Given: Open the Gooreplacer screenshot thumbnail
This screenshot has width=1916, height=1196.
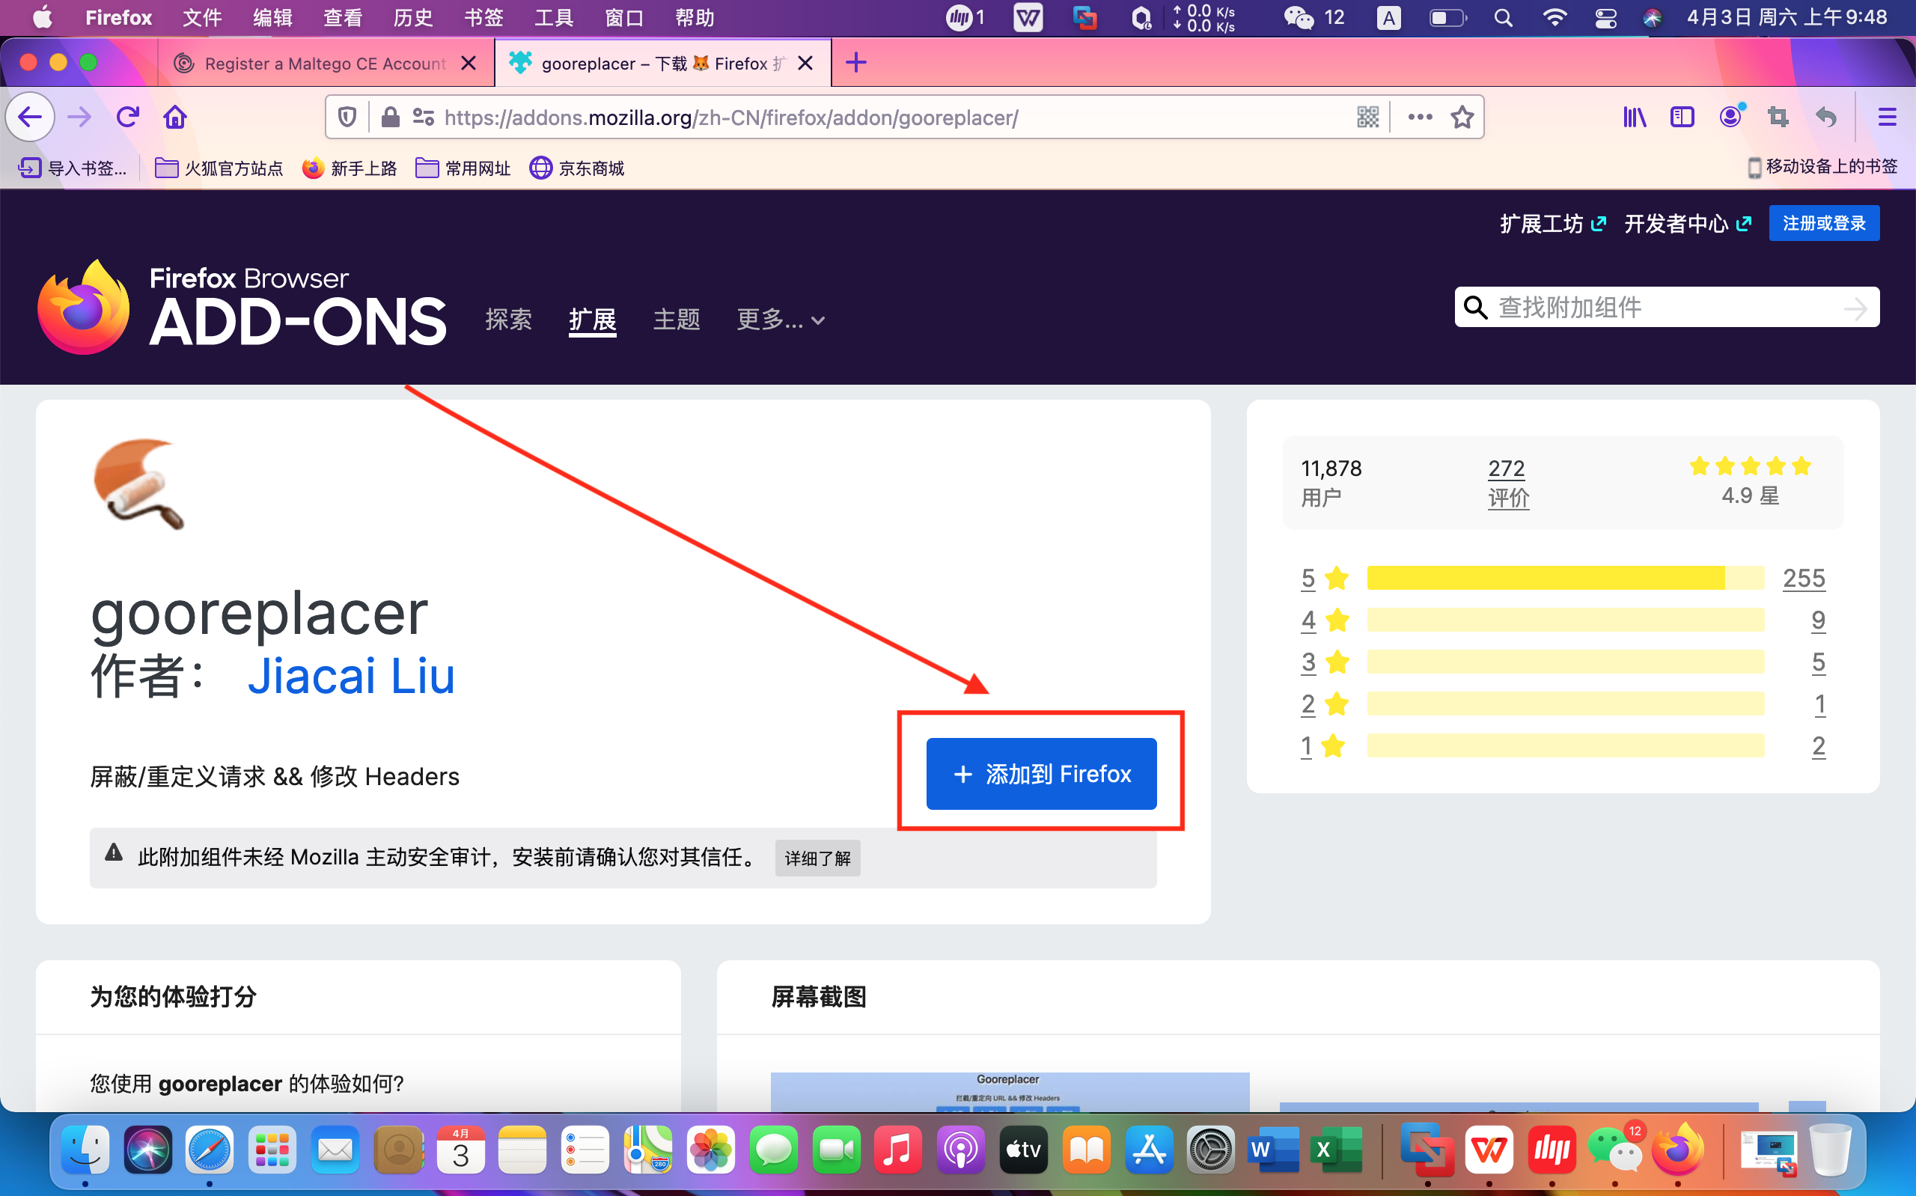Looking at the screenshot, I should [1010, 1093].
